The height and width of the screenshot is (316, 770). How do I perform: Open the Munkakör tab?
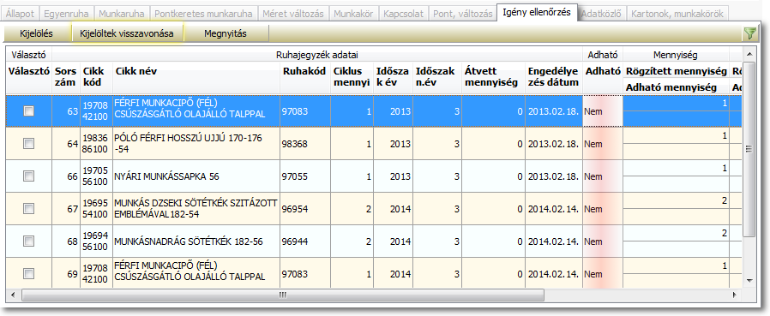pos(353,14)
